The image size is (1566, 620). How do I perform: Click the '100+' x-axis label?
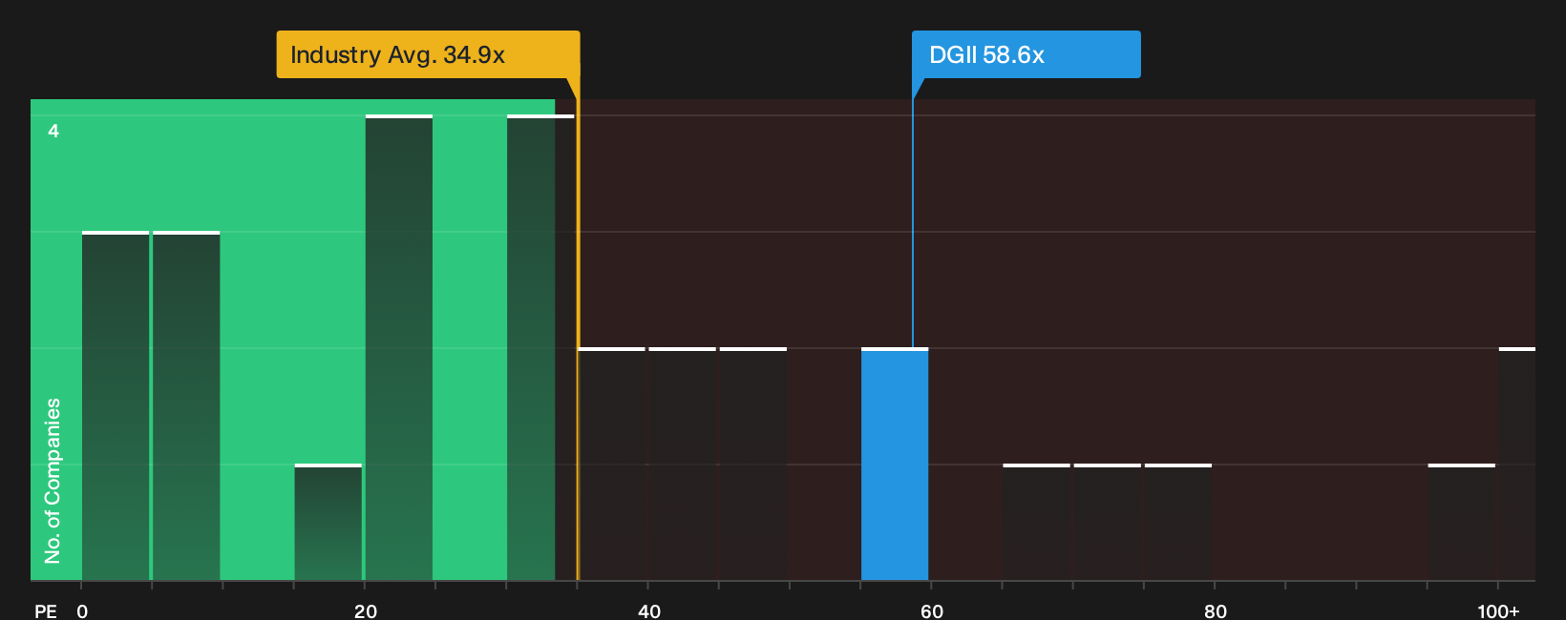click(1498, 610)
